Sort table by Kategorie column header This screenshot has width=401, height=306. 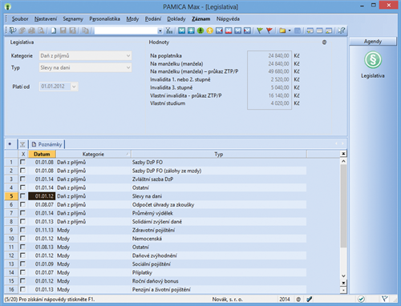click(x=93, y=154)
